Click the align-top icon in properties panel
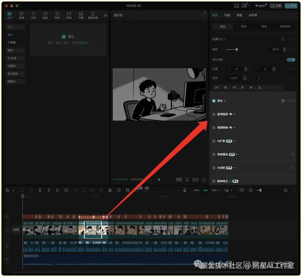Viewport: 302px width, 277px height. click(242, 88)
